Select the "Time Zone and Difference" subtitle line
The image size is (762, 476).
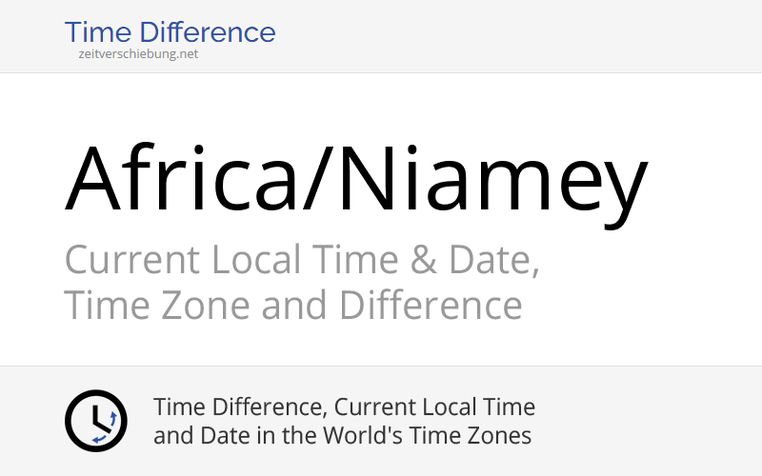(x=292, y=306)
